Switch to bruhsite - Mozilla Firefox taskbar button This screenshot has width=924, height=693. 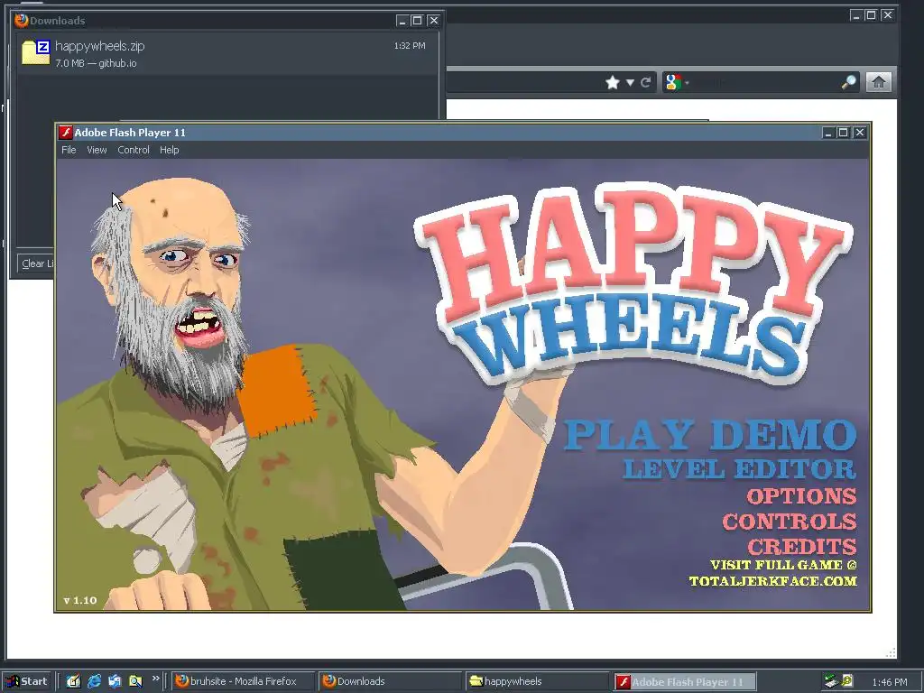coord(244,681)
